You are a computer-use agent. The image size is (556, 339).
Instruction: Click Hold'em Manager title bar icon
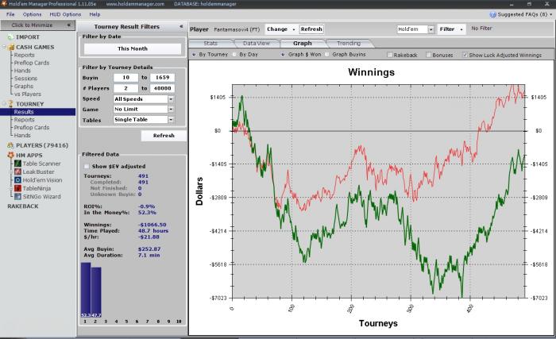[3, 3]
